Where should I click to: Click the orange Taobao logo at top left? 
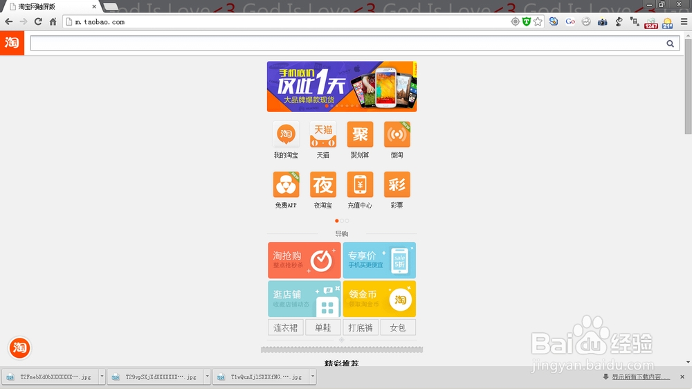(x=12, y=43)
